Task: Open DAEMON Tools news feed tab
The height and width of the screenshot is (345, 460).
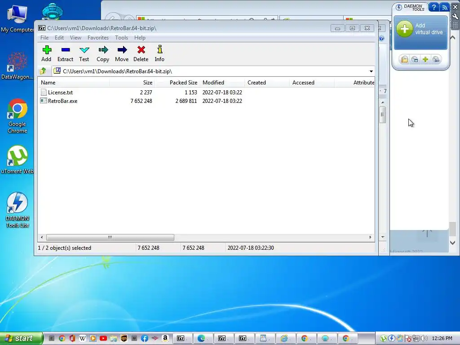Action: pyautogui.click(x=444, y=7)
